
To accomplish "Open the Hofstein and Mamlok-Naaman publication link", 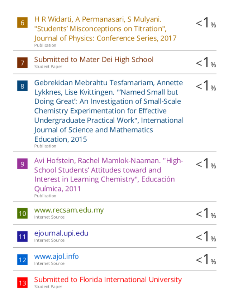I will (109, 175).
